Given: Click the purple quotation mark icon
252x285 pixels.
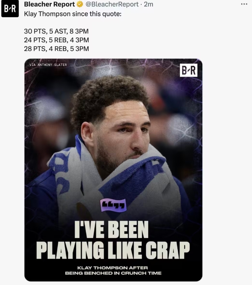Looking at the screenshot, I should [x=113, y=205].
